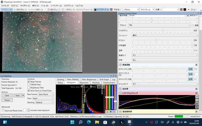This screenshot has width=202, height=126.
Task: Uncheck Auto Save on Clear/Close
Action: [x=29, y=91]
